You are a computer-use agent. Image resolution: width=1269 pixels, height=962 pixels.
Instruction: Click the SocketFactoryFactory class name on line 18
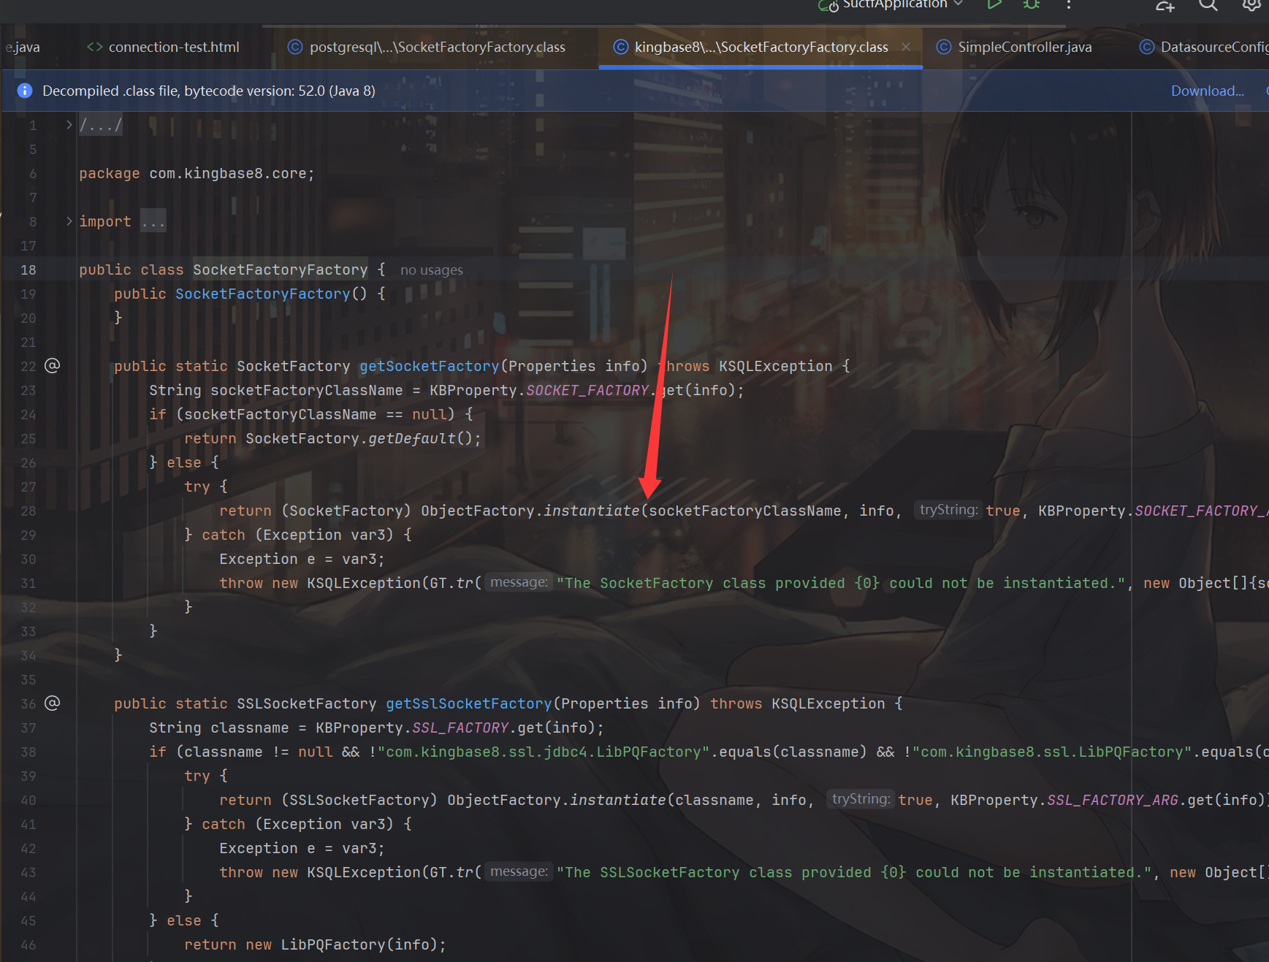280,270
